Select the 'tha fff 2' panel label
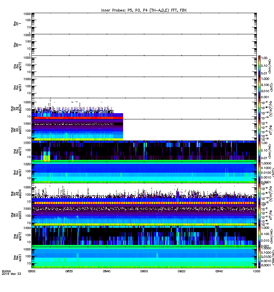The width and height of the screenshot is (274, 292). (x=17, y=45)
